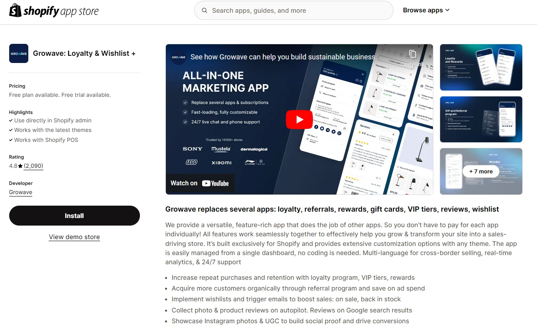Image resolution: width=537 pixels, height=330 pixels.
Task: Click the Watch on YouTube logo
Action: click(x=200, y=183)
